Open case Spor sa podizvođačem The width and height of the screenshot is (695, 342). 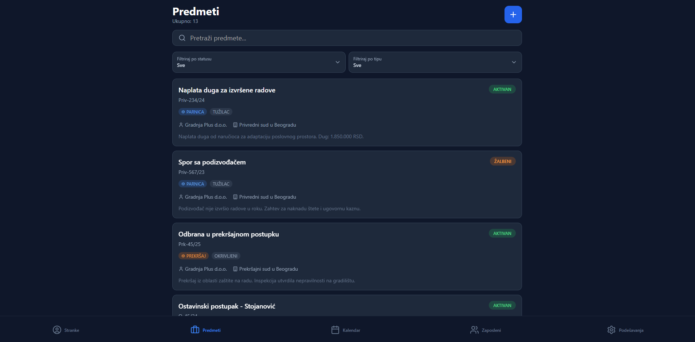[x=212, y=162]
